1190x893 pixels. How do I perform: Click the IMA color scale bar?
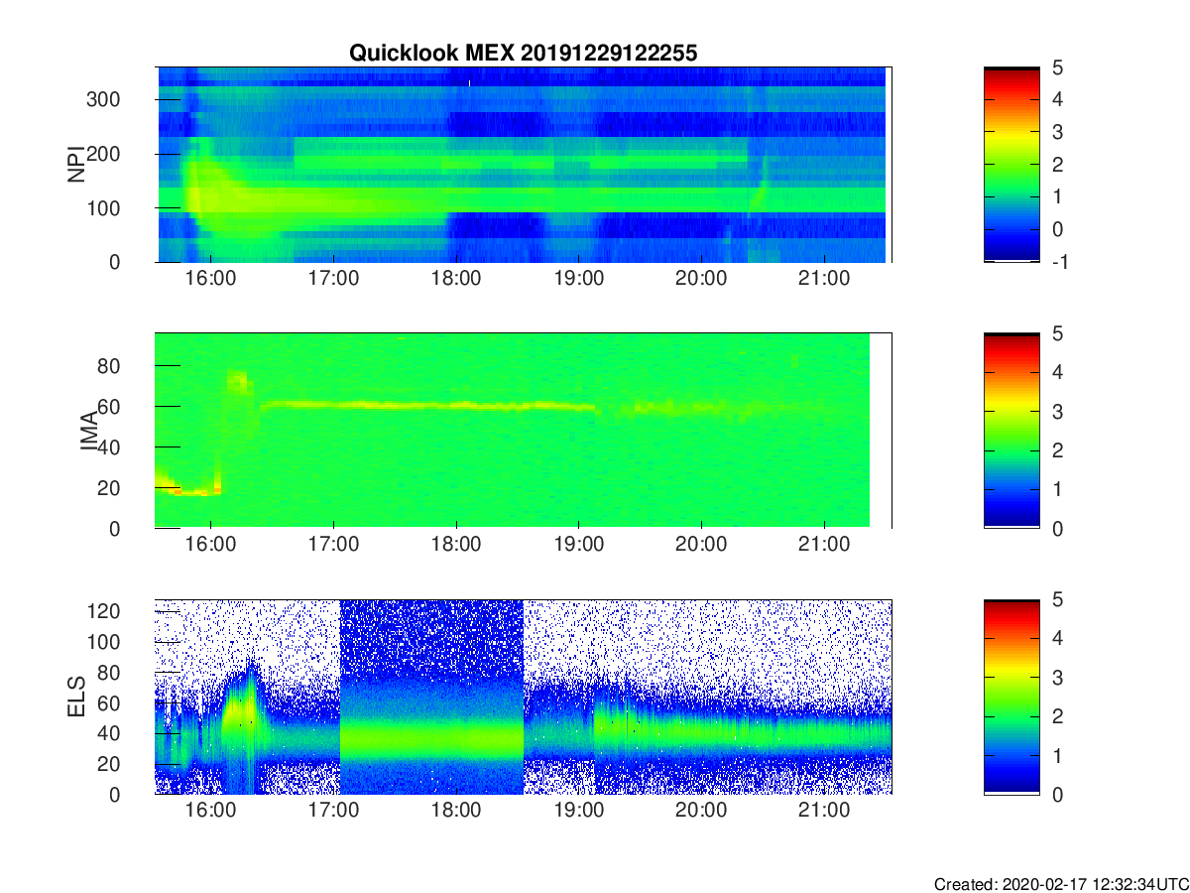coord(1011,431)
